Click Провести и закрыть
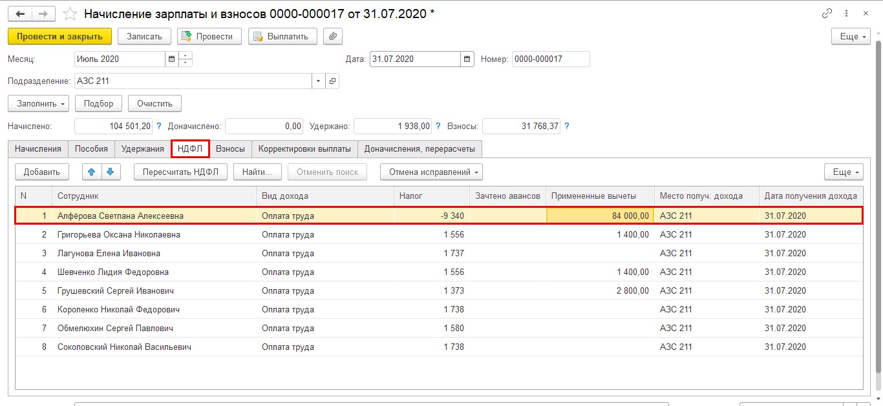Image resolution: width=883 pixels, height=406 pixels. point(60,37)
